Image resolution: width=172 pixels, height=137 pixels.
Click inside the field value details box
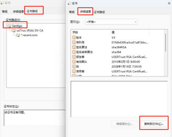coord(119,99)
